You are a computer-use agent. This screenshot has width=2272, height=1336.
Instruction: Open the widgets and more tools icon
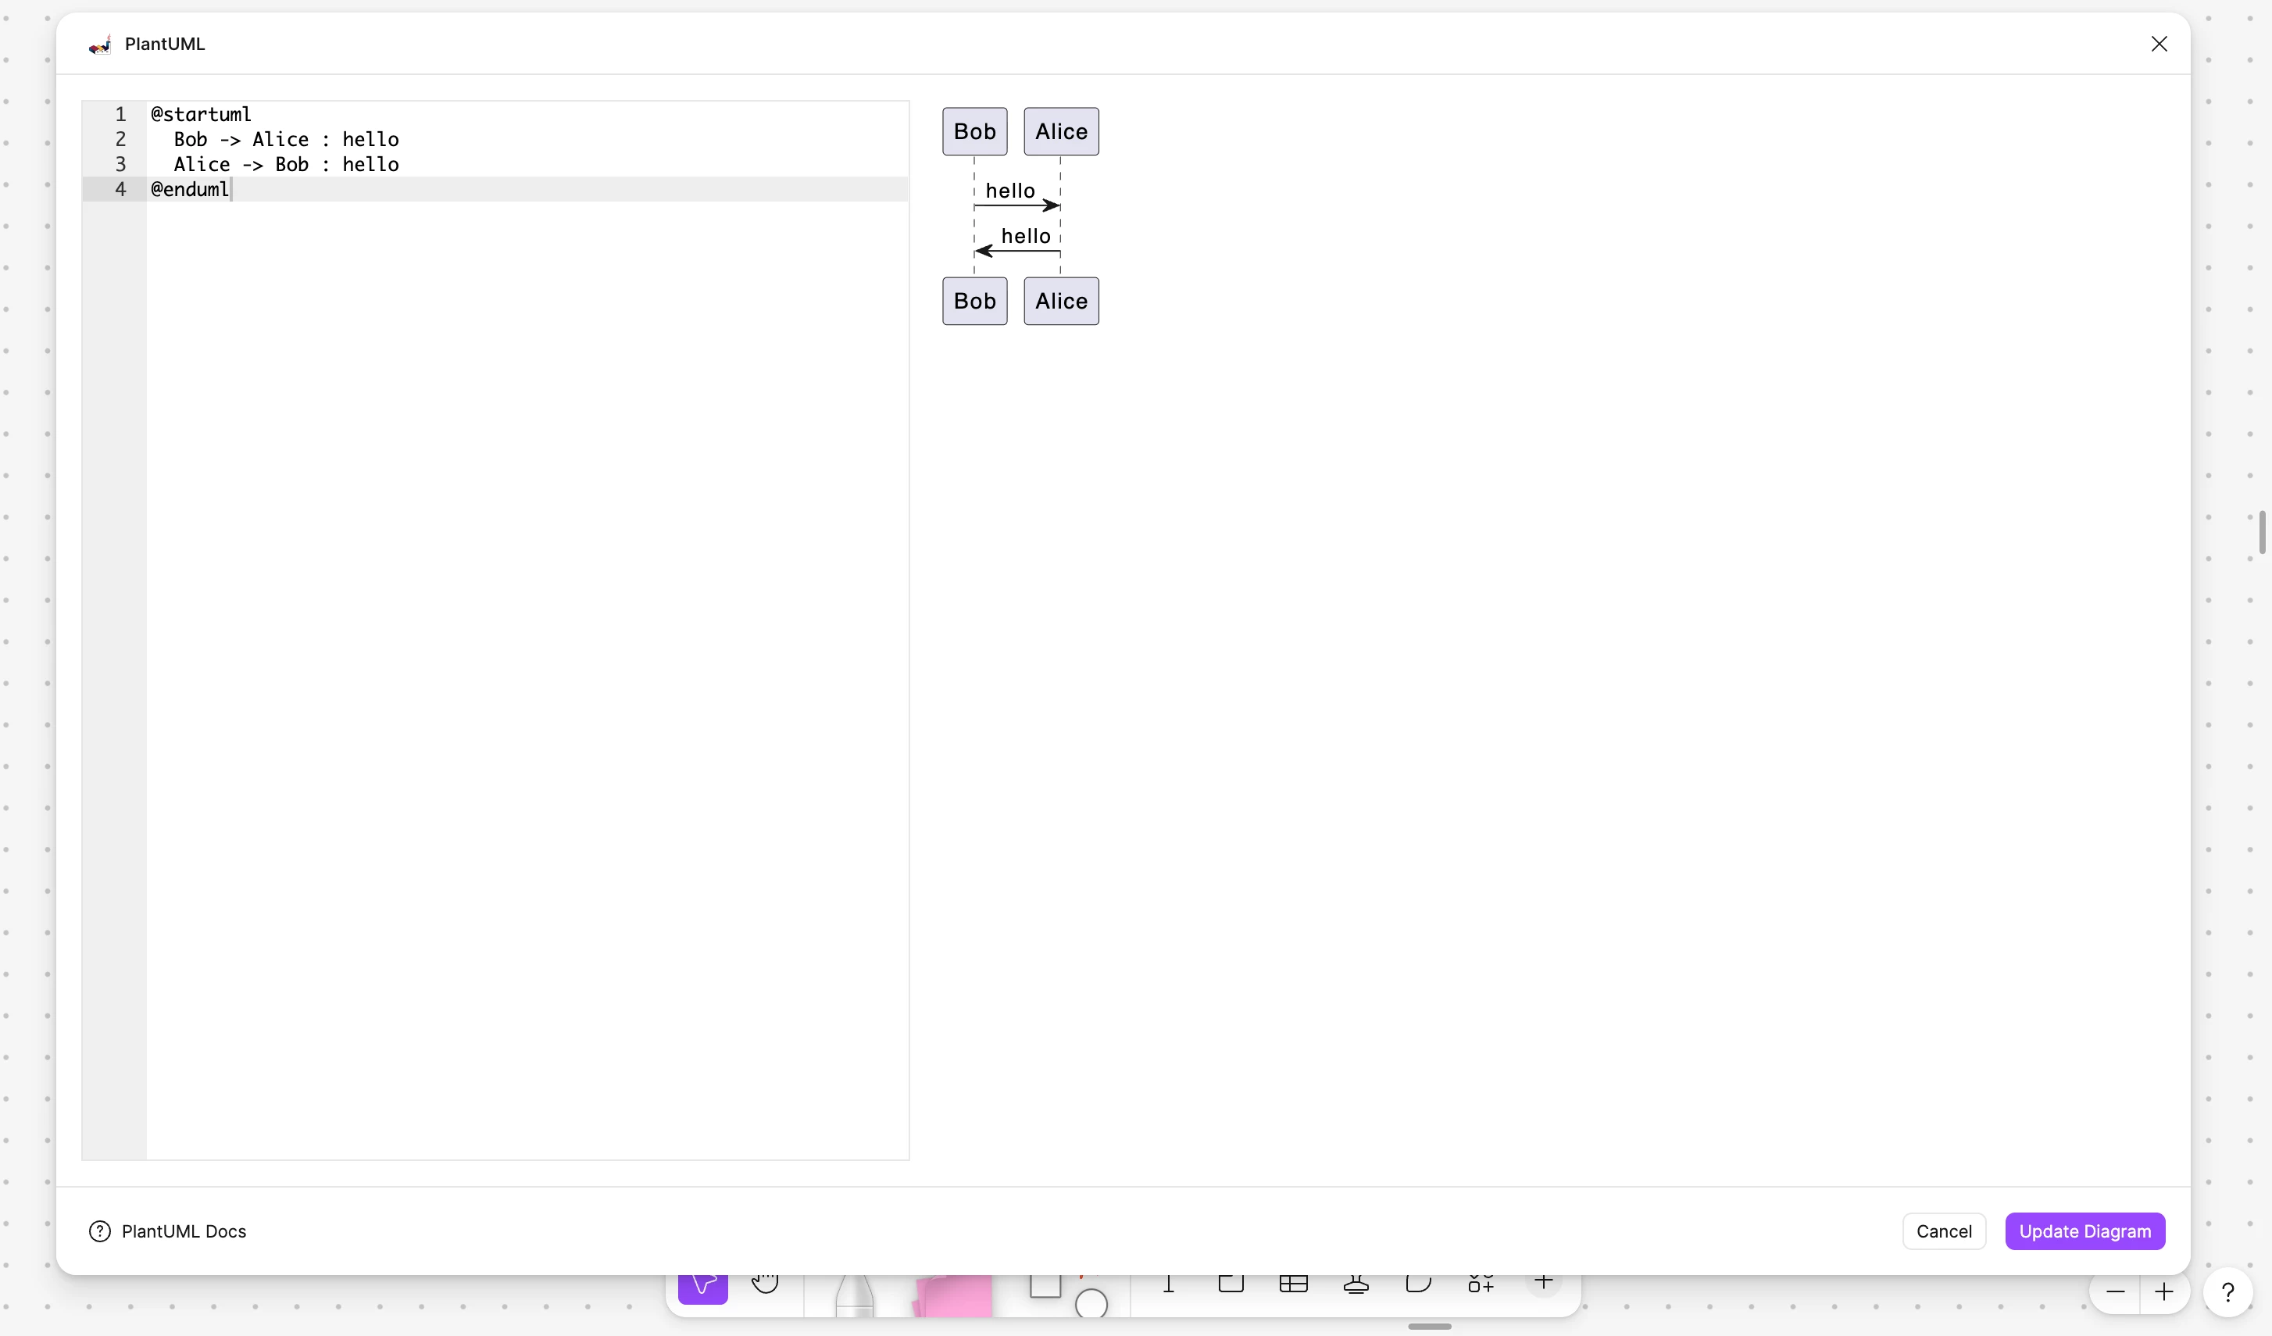click(x=1481, y=1284)
